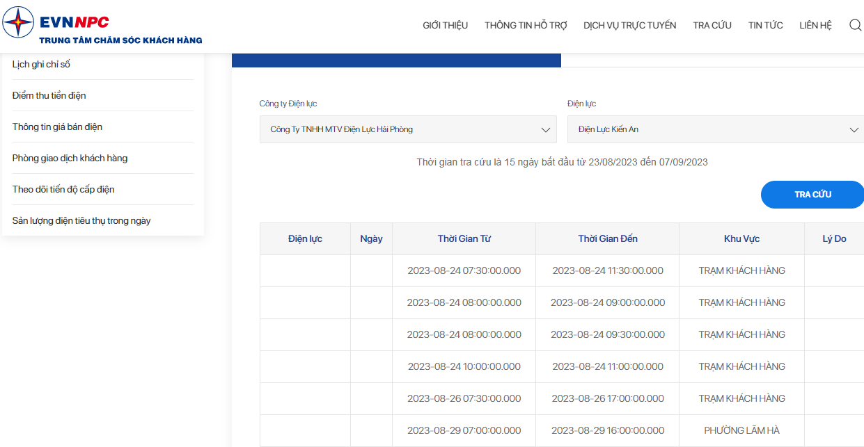
Task: Open the THÔNG TIN HỖ TRỢ menu
Action: click(526, 25)
